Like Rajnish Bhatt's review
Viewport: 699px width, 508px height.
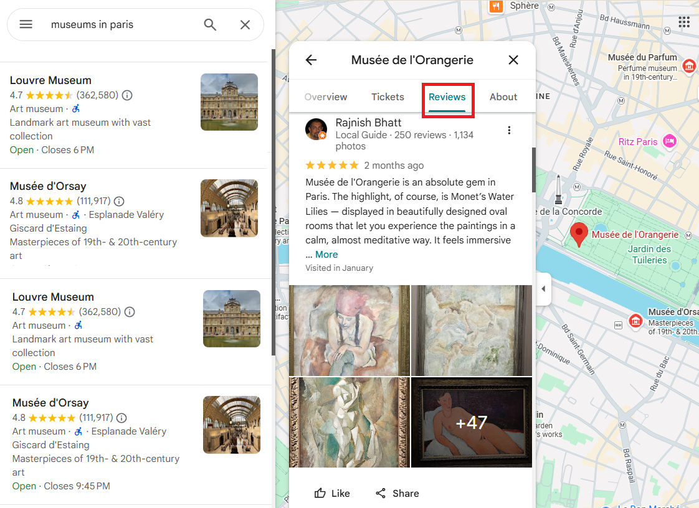[332, 493]
